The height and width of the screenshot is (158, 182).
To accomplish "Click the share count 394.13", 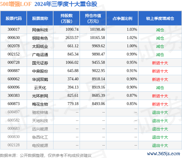I will coord(73,87).
